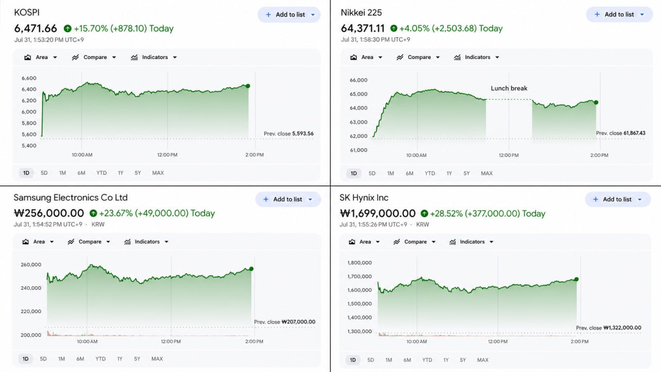
Task: Click the KOSPI price 6,471.66
Action: [36, 28]
